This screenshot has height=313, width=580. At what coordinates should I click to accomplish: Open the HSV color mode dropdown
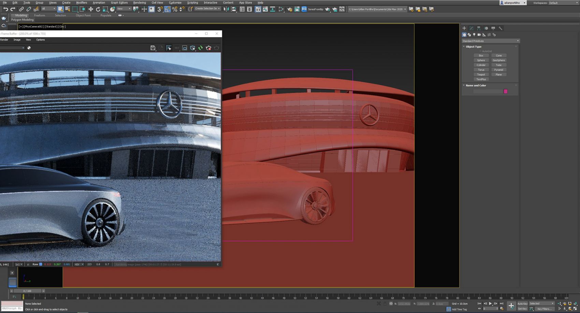(x=79, y=264)
